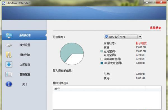Click the Win7 (D:) NTFS combo box
The height and width of the screenshot is (110, 168).
[x=123, y=36]
